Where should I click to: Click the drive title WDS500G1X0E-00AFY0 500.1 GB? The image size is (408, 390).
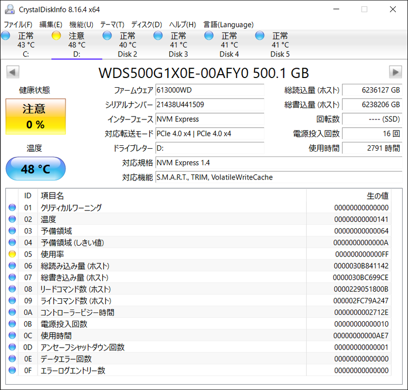click(x=204, y=73)
